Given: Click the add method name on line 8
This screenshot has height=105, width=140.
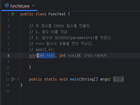Looking at the screenshot, I should [x=32, y=55].
